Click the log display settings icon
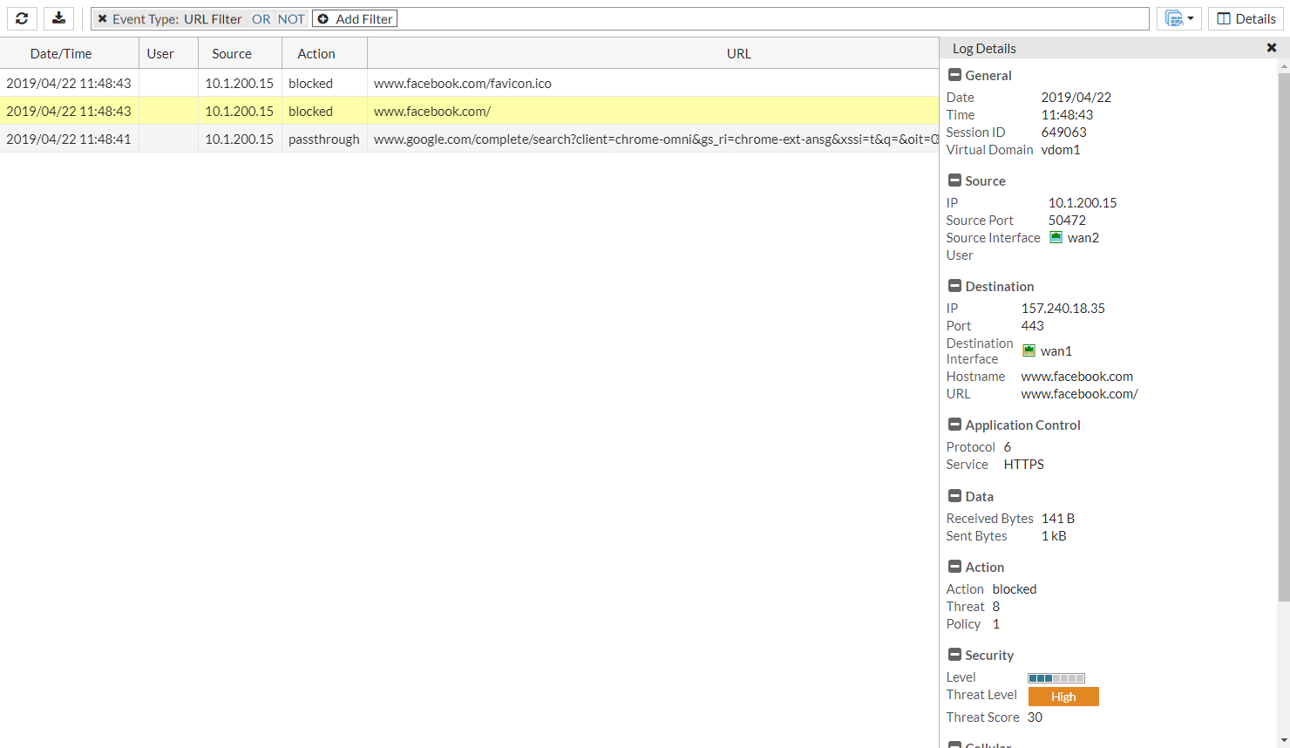The height and width of the screenshot is (748, 1290). pyautogui.click(x=1172, y=17)
